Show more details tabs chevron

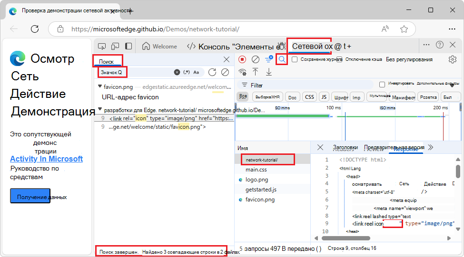431,147
